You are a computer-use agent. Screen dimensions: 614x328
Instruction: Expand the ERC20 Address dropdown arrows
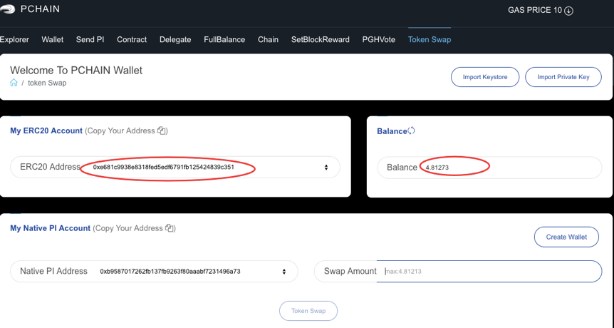pos(326,168)
